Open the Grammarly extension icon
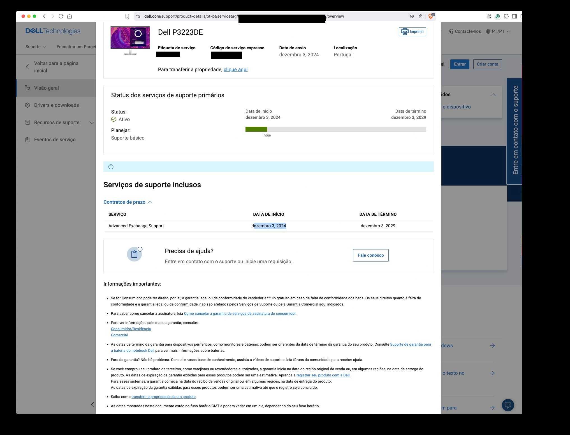 click(497, 16)
